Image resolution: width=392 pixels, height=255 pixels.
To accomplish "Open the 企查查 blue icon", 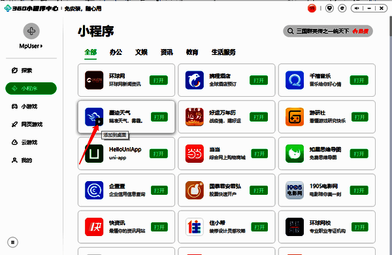I will tap(94, 190).
